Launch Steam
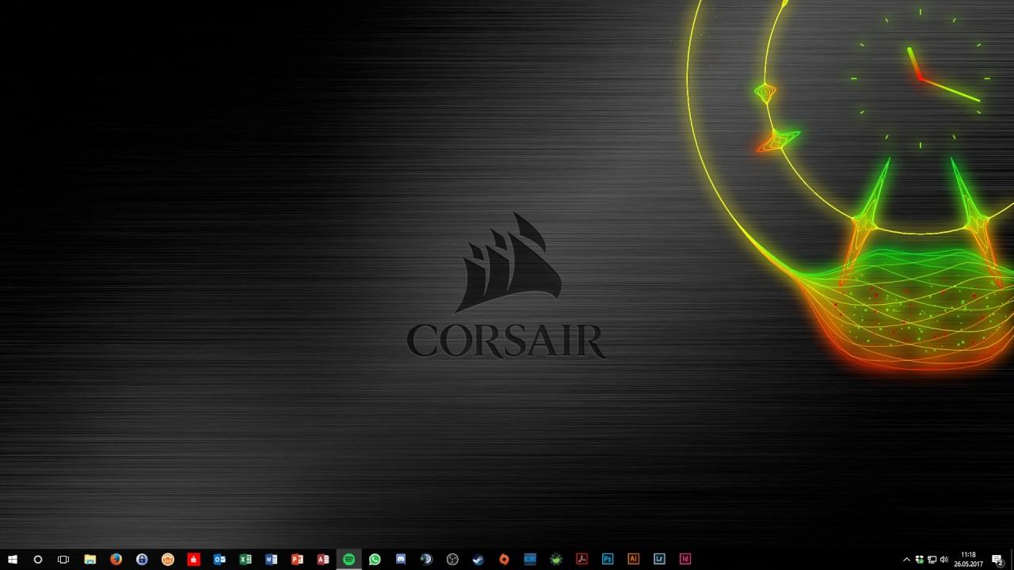Viewport: 1014px width, 570px height. tap(477, 559)
